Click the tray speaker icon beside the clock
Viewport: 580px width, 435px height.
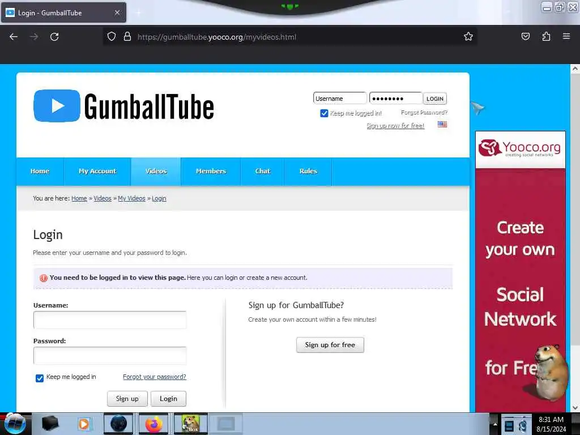click(x=523, y=425)
